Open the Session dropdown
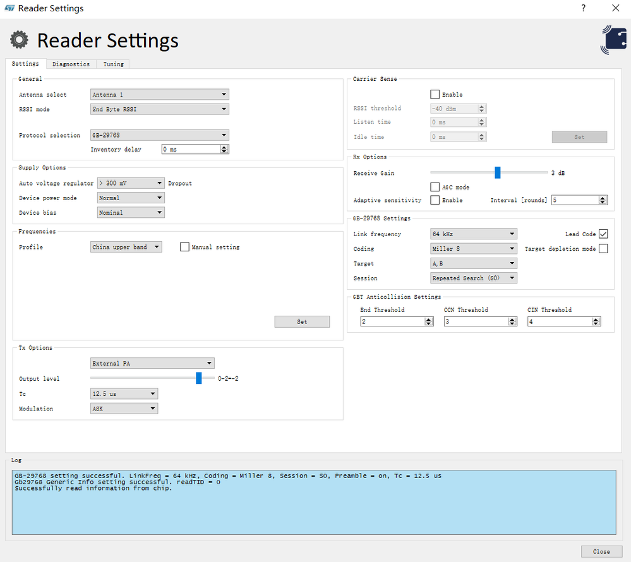The image size is (631, 562). (x=474, y=278)
